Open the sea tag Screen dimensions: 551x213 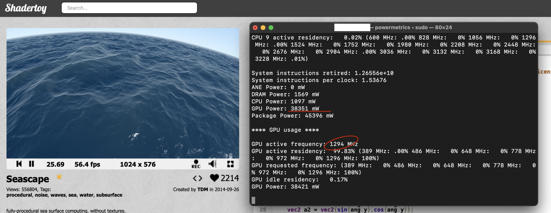[72, 195]
